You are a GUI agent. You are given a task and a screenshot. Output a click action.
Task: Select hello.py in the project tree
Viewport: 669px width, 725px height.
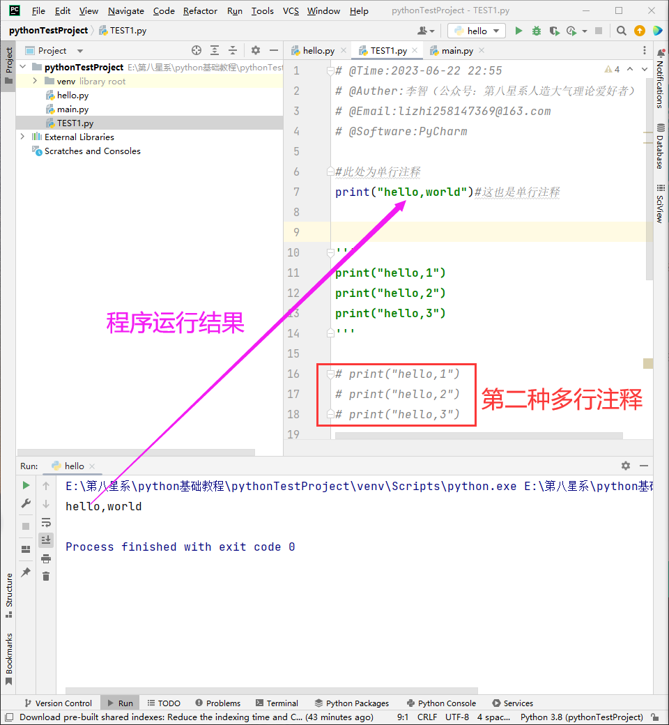click(72, 96)
